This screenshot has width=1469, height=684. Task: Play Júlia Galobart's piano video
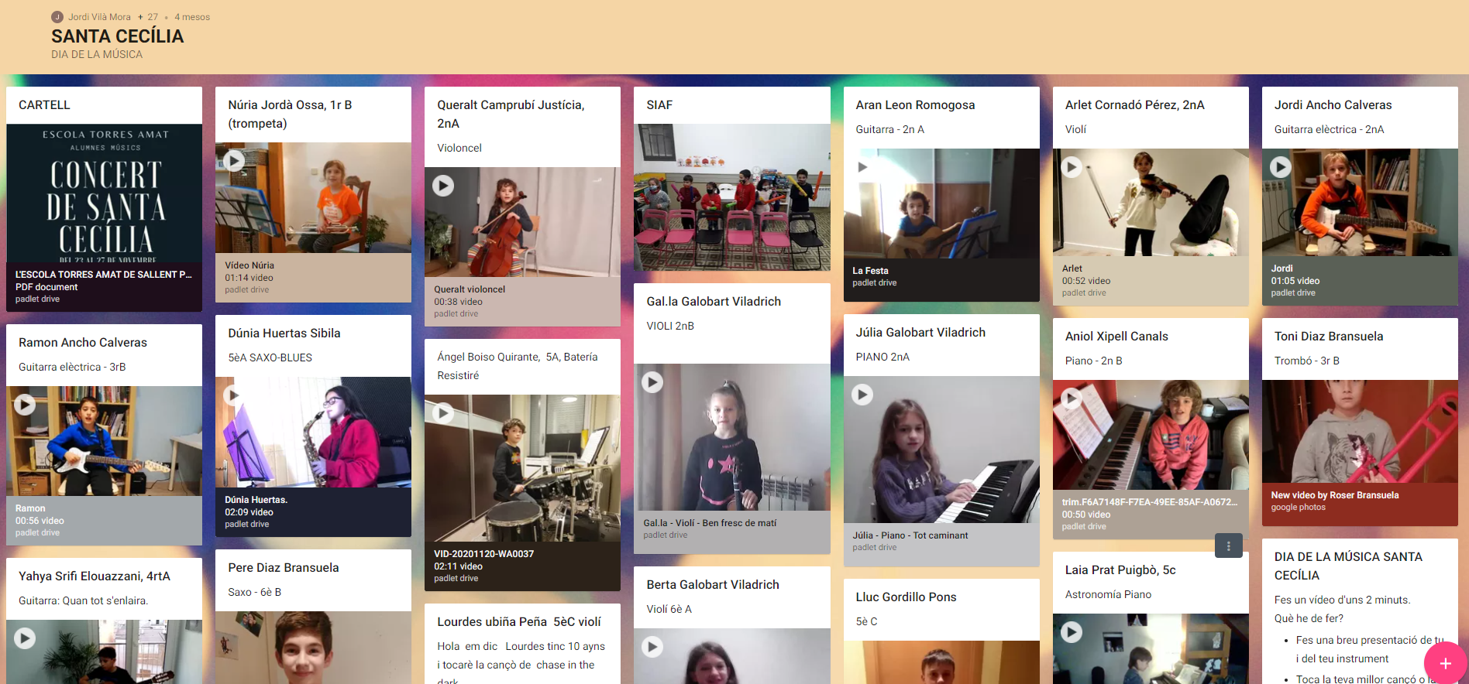click(x=862, y=395)
